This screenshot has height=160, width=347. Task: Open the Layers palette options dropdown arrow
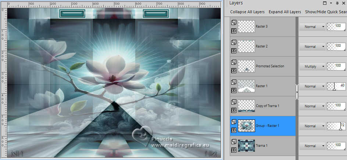coord(331,3)
